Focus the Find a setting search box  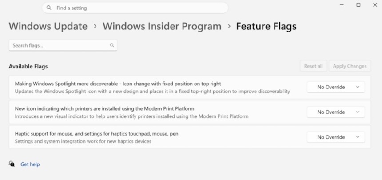pos(138,8)
